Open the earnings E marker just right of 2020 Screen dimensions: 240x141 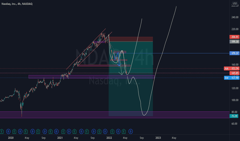pos(14,132)
